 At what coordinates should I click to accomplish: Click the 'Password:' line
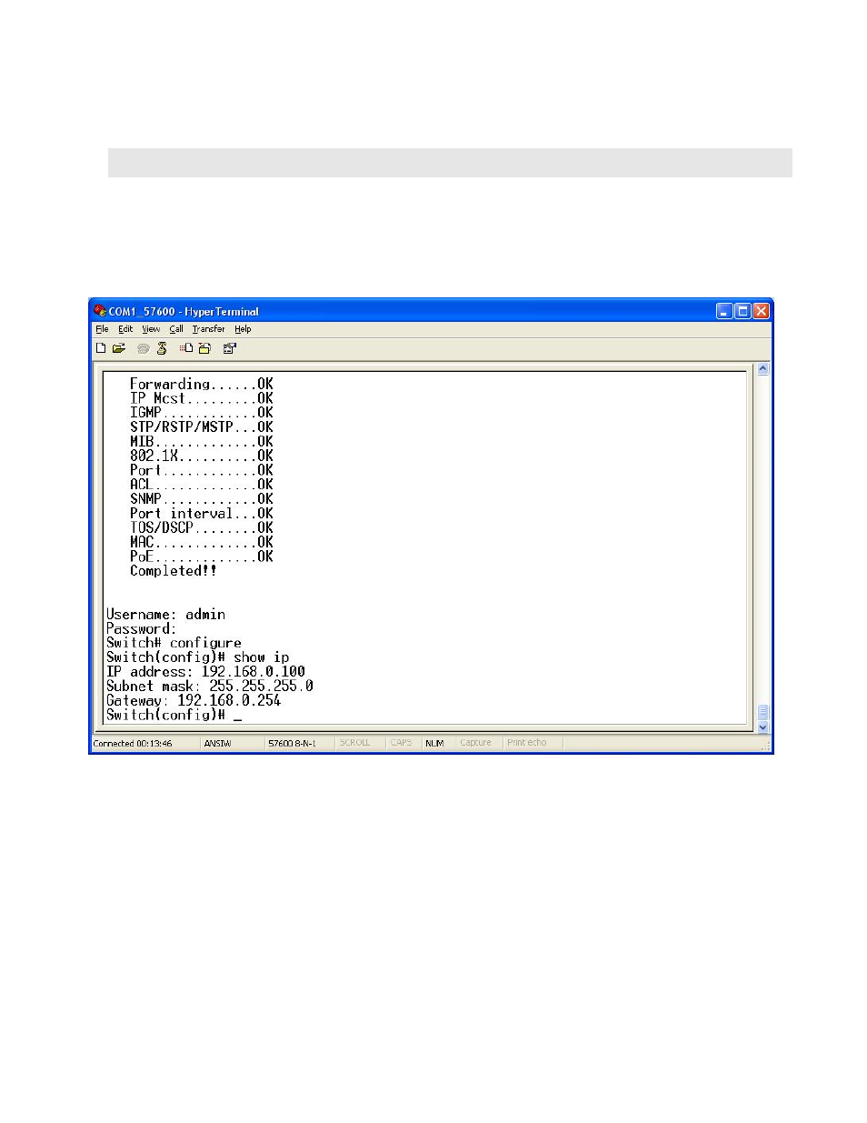click(141, 629)
